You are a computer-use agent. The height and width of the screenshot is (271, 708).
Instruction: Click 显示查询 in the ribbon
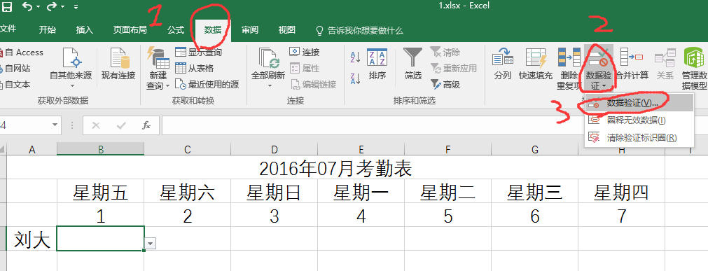coord(199,53)
